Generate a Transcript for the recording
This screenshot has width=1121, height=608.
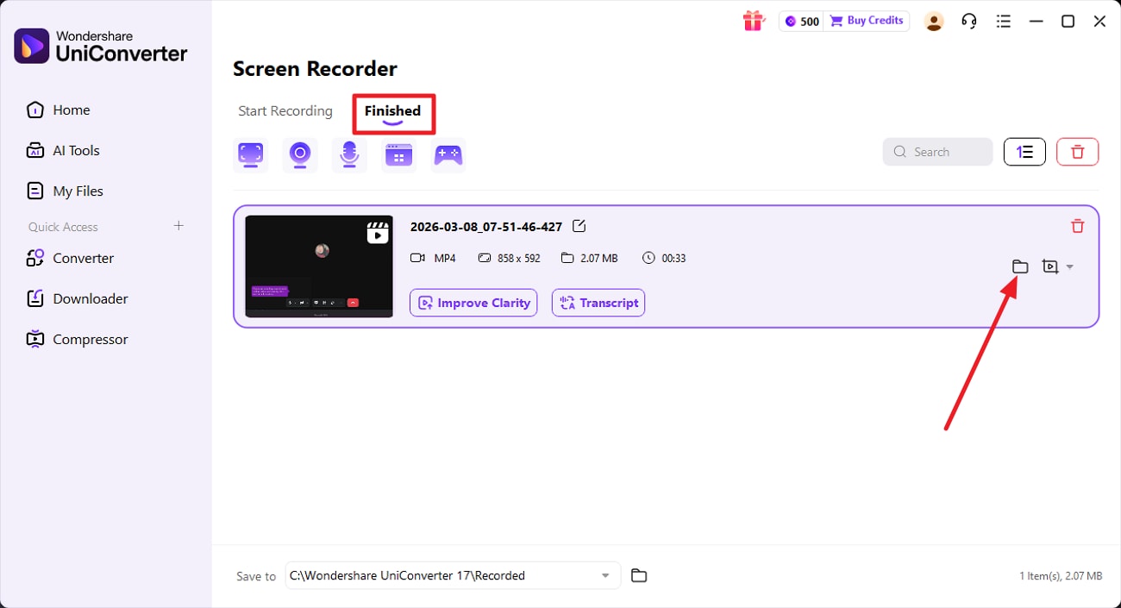coord(598,303)
